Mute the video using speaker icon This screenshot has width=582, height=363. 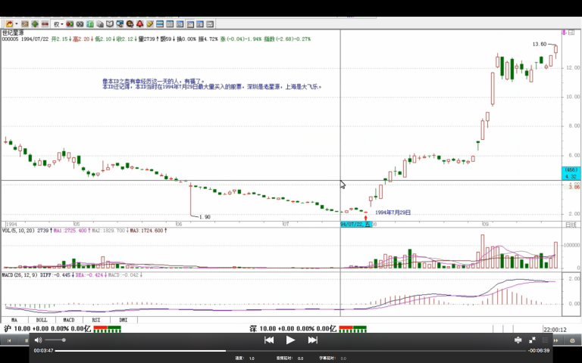[x=38, y=340]
